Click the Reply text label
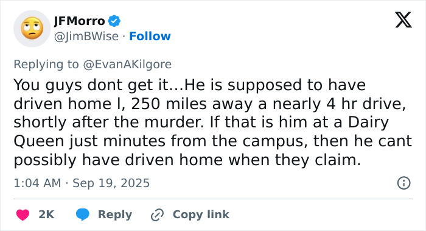 pos(115,215)
